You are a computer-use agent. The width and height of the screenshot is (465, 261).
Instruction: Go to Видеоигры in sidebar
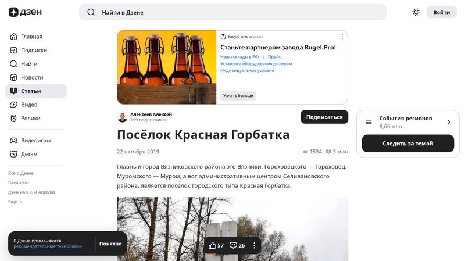pyautogui.click(x=35, y=140)
